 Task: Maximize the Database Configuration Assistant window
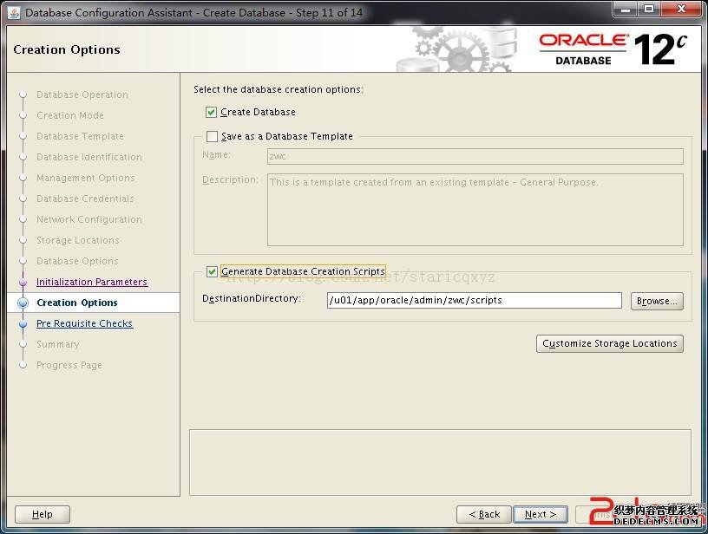click(x=648, y=10)
